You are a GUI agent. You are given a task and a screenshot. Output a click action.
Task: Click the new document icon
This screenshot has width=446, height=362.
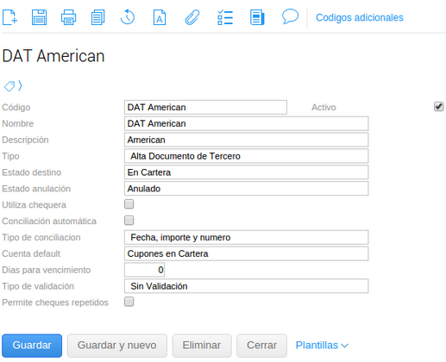(x=10, y=17)
